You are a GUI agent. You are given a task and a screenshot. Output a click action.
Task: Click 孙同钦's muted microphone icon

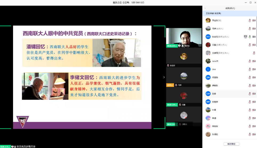250,134
